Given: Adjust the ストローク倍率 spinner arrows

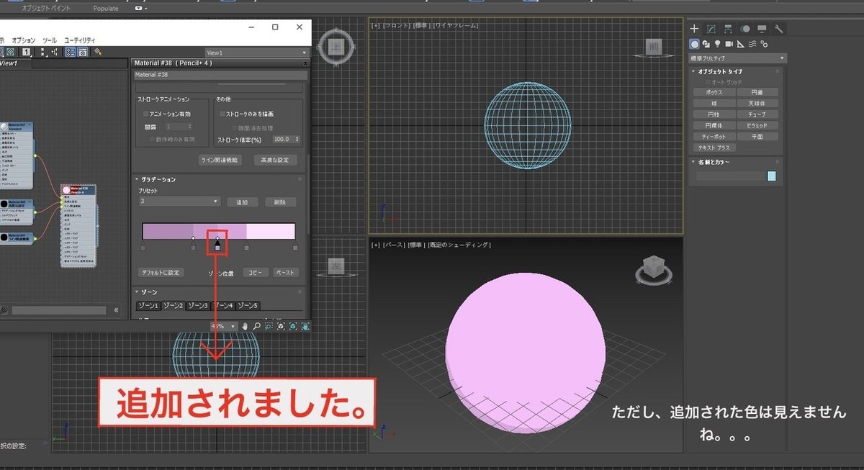Looking at the screenshot, I should coord(297,140).
